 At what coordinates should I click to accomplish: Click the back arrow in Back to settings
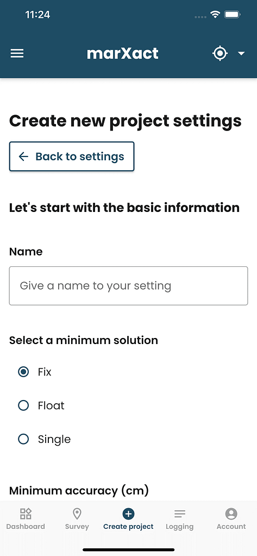tap(23, 157)
